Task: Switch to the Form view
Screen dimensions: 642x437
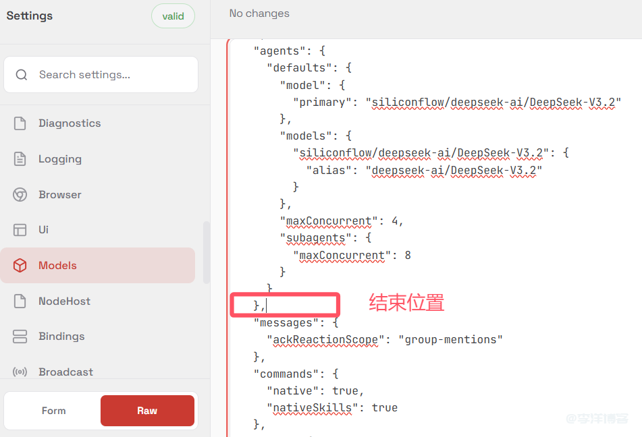Action: point(53,410)
